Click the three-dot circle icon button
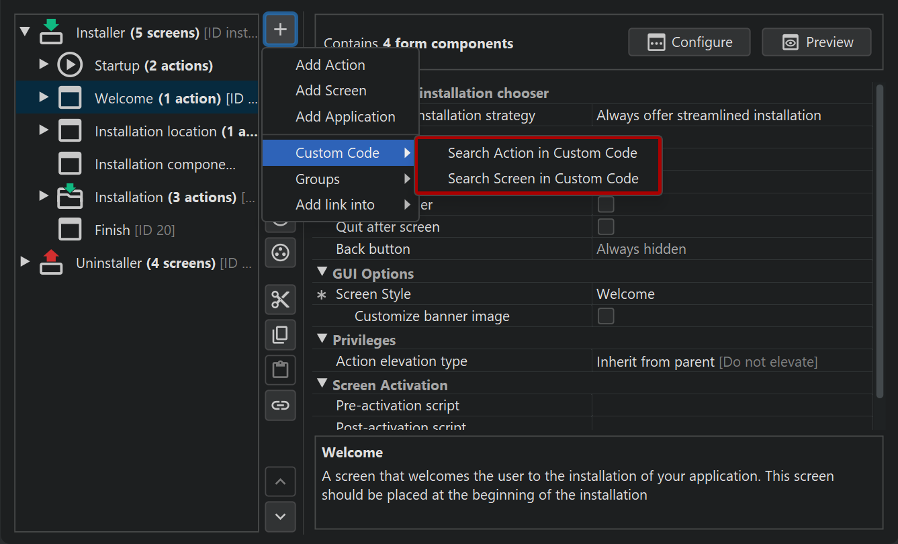The height and width of the screenshot is (544, 898). pyautogui.click(x=280, y=253)
